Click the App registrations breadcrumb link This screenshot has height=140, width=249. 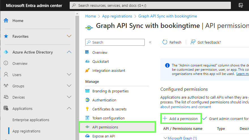click(117, 16)
